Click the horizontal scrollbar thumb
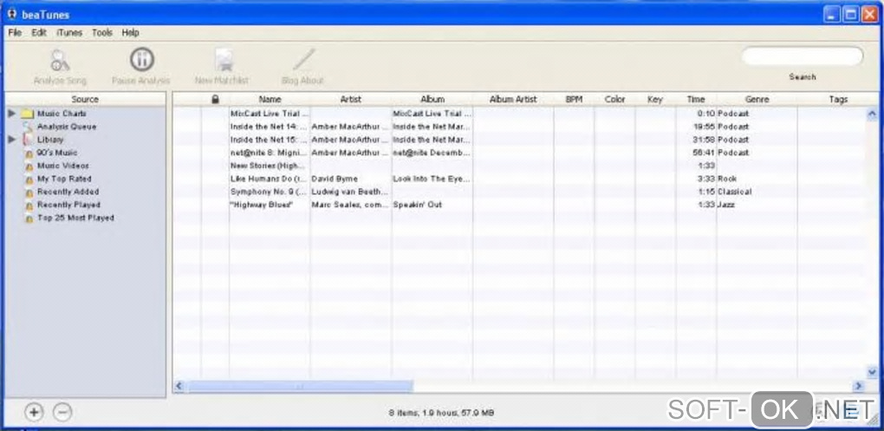The width and height of the screenshot is (884, 431). pos(299,386)
